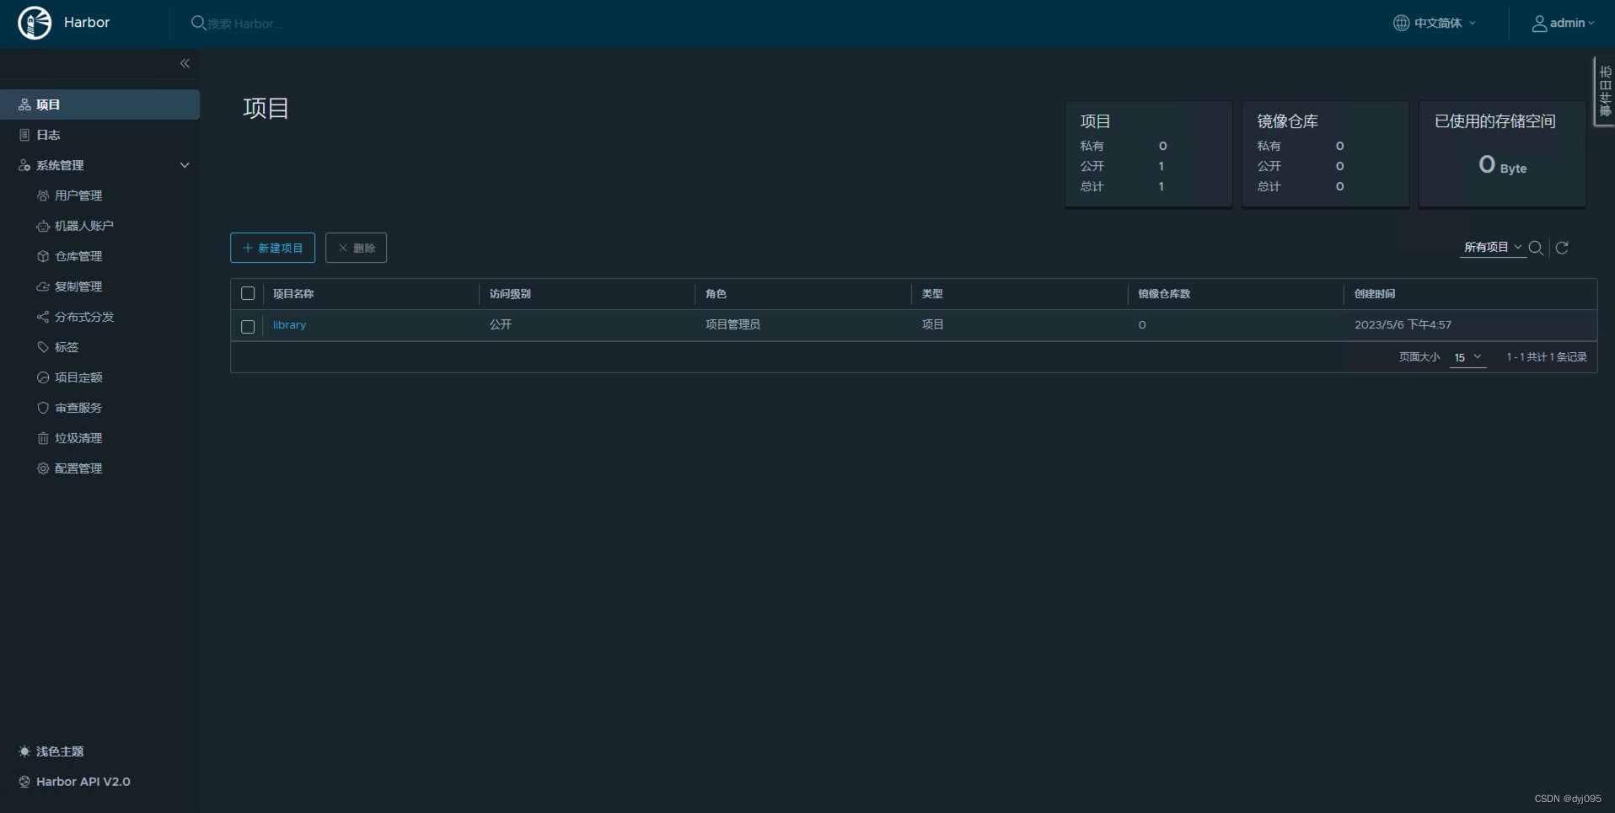Go to 分布式分发 page
The image size is (1615, 813).
(84, 317)
